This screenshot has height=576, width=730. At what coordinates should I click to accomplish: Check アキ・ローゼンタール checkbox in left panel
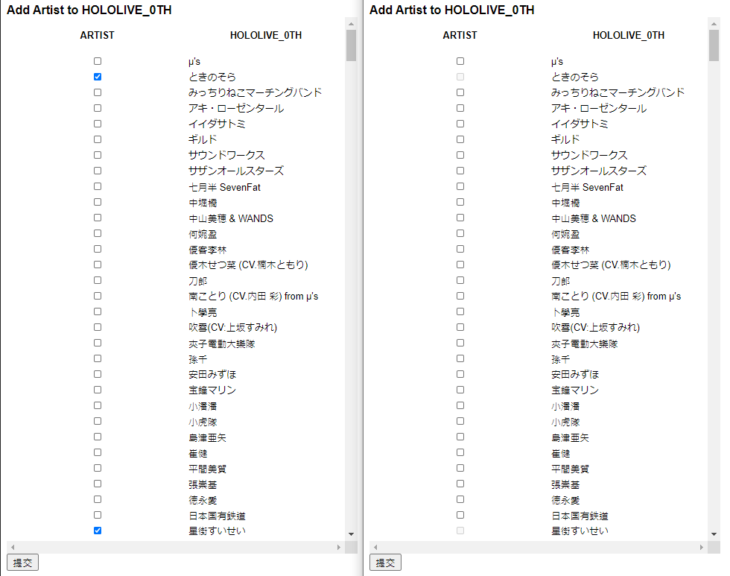coord(98,108)
